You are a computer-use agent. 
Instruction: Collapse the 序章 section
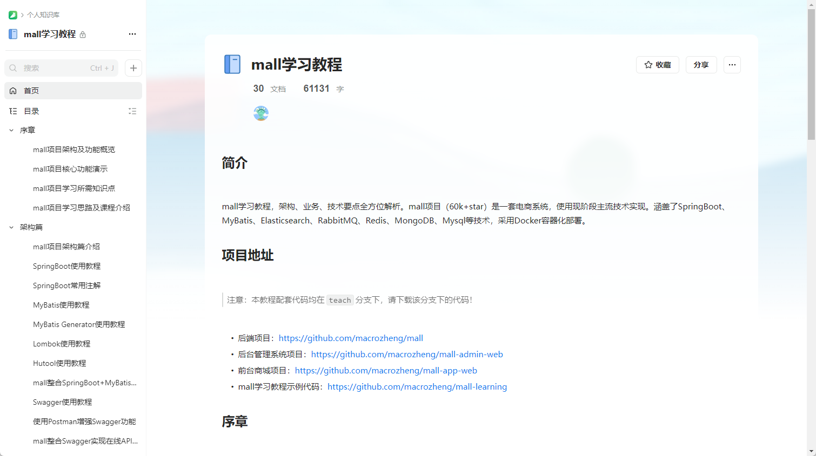tap(11, 130)
